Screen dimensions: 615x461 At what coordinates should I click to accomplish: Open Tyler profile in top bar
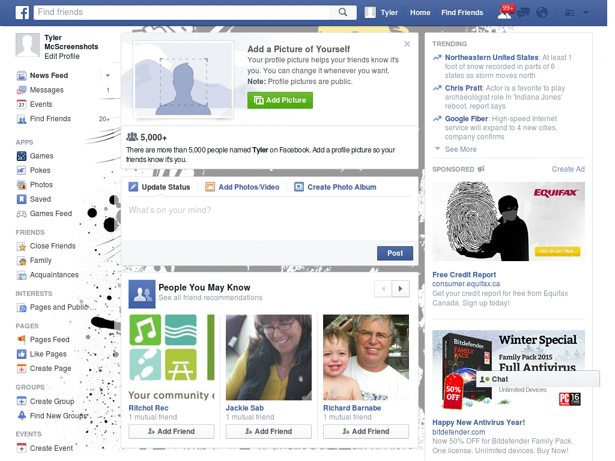click(381, 13)
